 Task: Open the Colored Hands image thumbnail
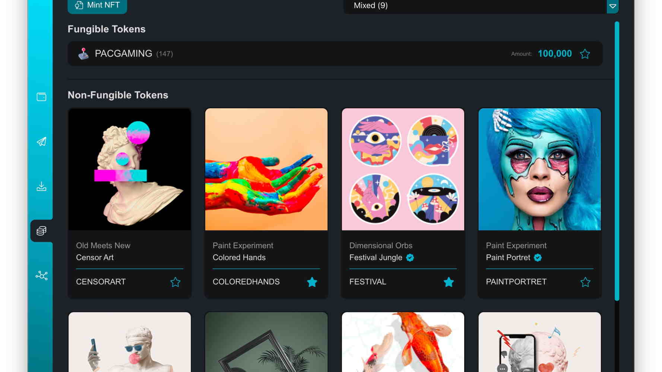(266, 169)
